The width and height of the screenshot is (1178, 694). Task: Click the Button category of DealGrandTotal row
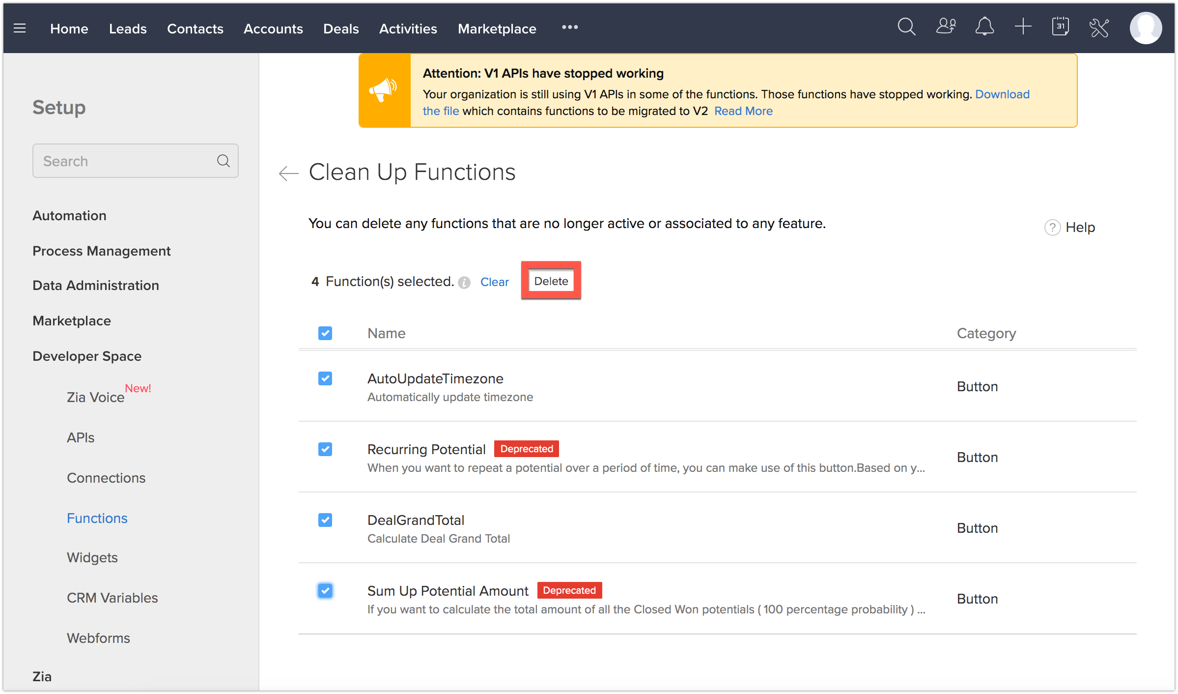(977, 528)
